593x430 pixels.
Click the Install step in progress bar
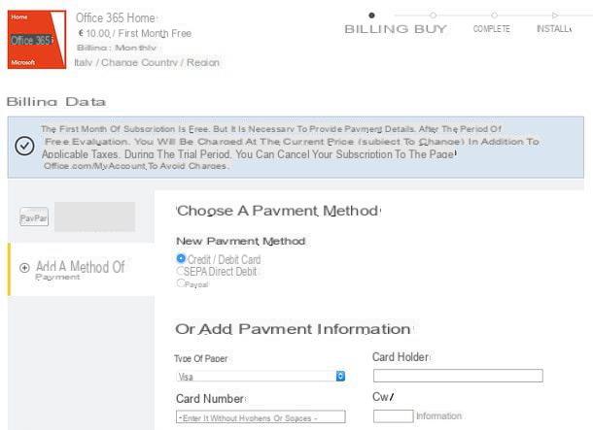554,29
